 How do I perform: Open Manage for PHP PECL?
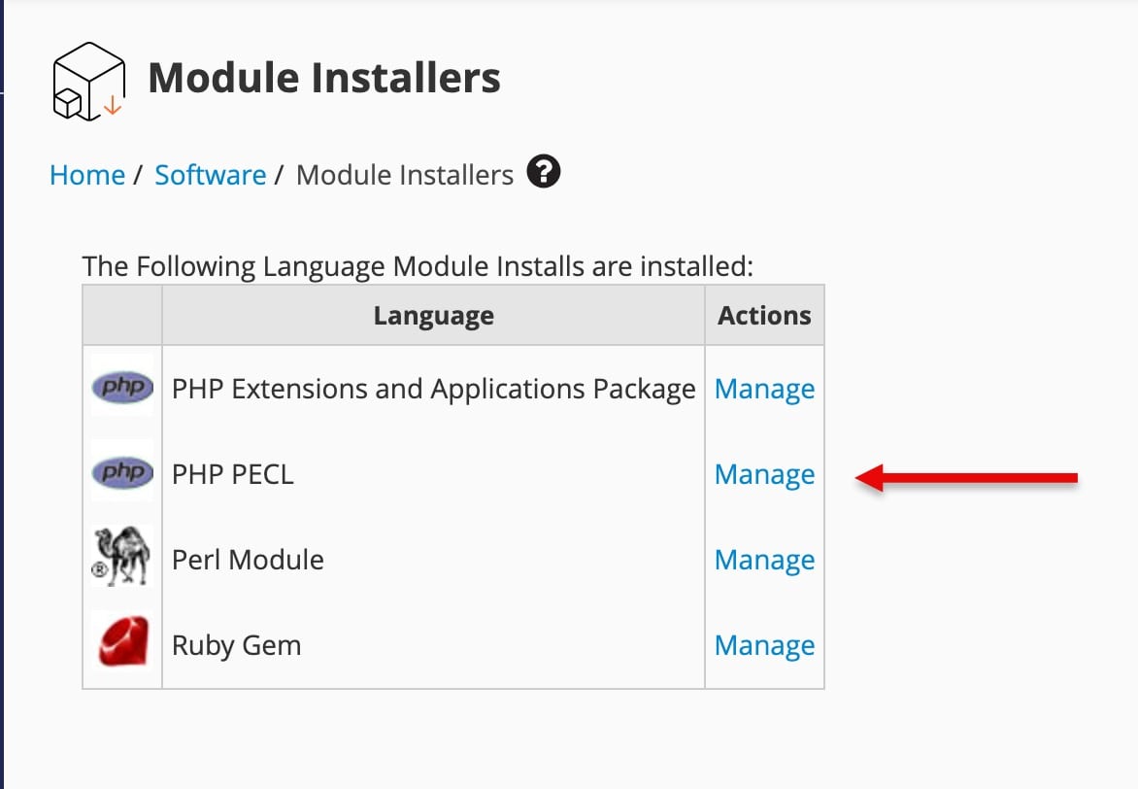(x=764, y=475)
